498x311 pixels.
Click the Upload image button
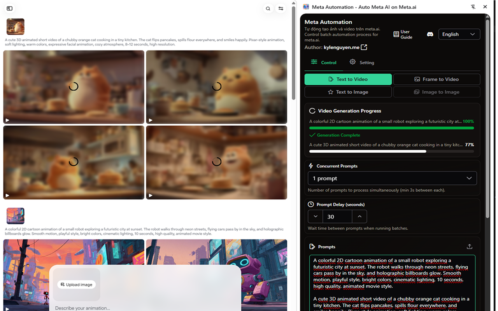77,285
